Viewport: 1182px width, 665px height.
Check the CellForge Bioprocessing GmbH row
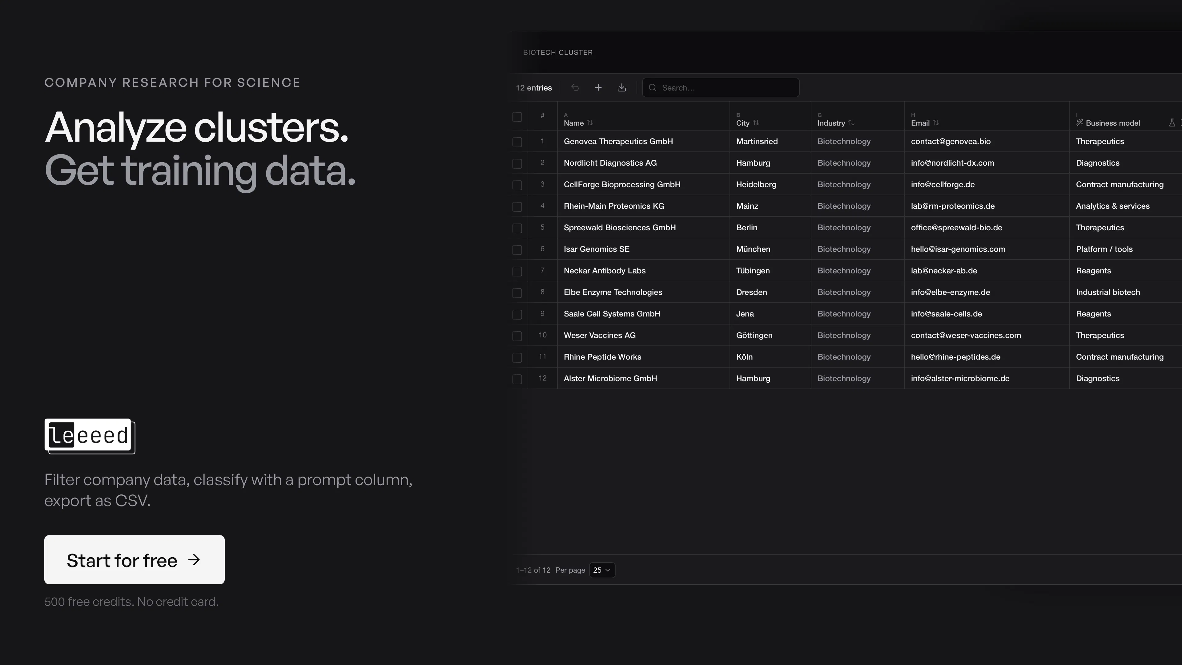517,185
